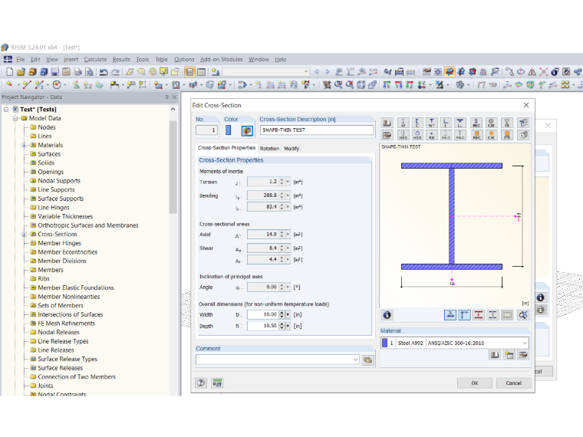The width and height of the screenshot is (583, 437).
Task: Toggle the project navigator view button in toolbar
Action: (189, 72)
